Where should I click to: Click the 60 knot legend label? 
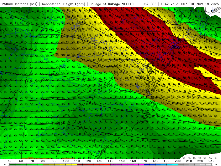21,161
